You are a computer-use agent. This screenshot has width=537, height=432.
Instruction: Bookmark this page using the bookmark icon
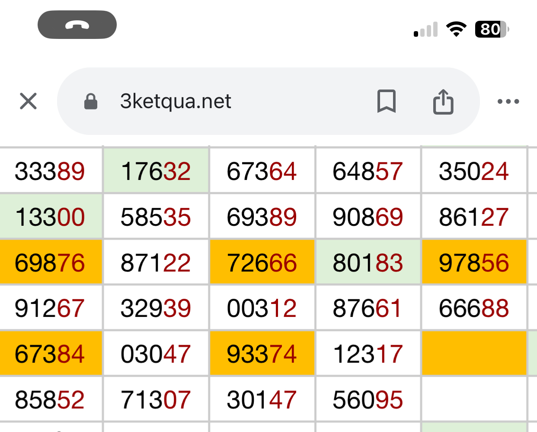point(386,102)
